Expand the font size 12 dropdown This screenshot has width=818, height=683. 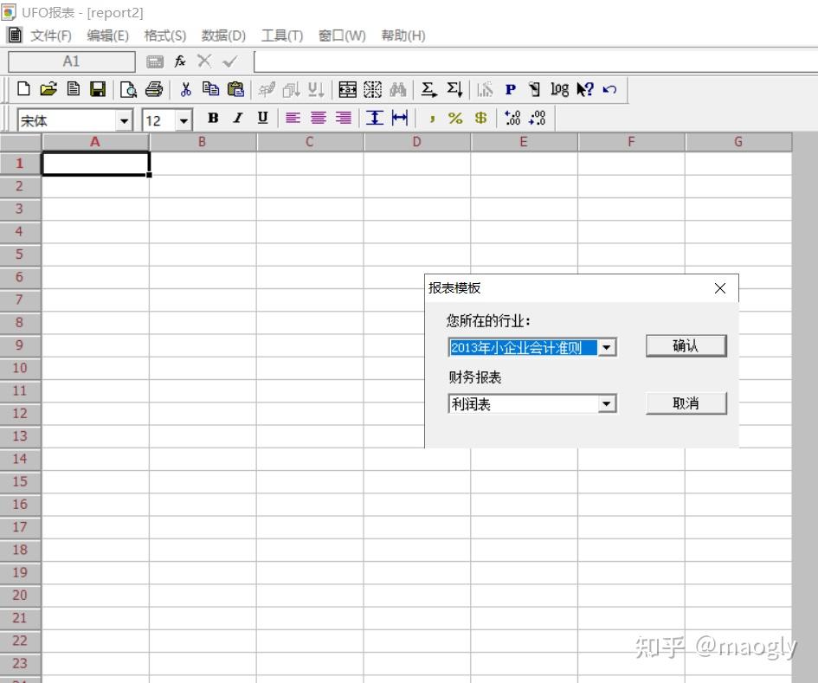184,121
